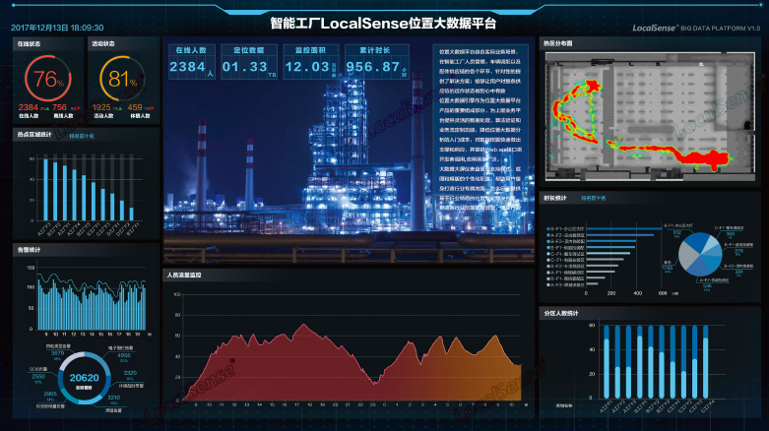Toggle the first legend dot in 时长统计

coord(546,226)
